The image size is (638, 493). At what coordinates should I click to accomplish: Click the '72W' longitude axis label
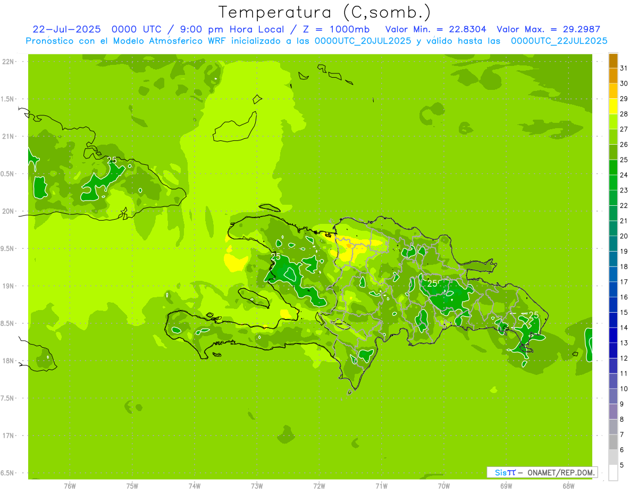[x=320, y=486]
